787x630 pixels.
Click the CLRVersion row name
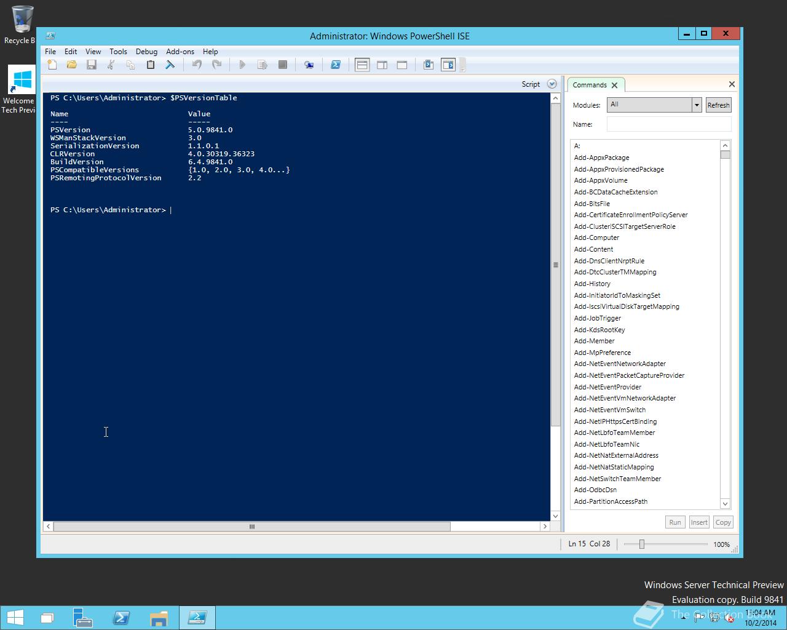point(73,154)
